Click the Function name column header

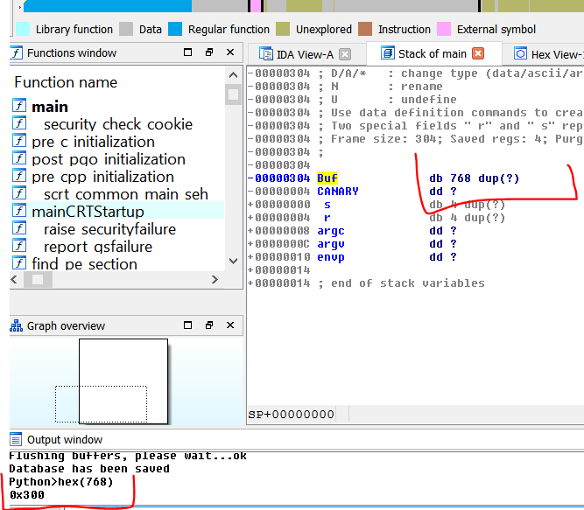[x=66, y=82]
